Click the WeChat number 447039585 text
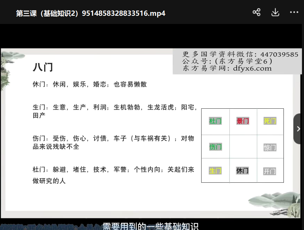This screenshot has width=304, height=230. (279, 55)
